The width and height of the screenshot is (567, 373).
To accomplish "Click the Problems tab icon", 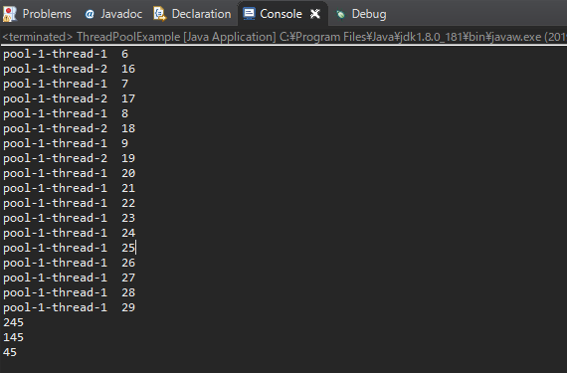I will pos(10,14).
